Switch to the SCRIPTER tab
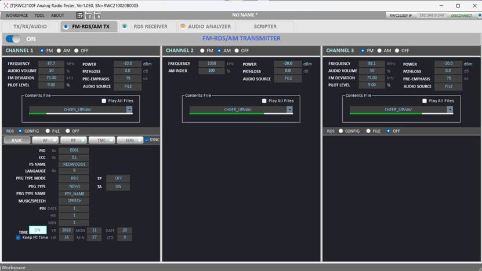This screenshot has width=482, height=271. [x=265, y=27]
